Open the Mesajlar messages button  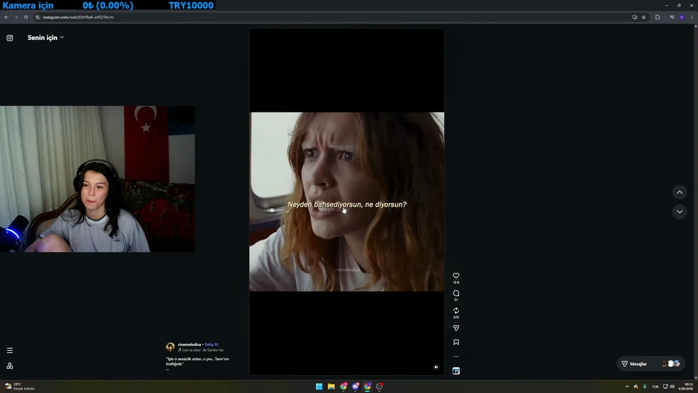click(651, 364)
